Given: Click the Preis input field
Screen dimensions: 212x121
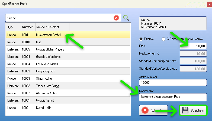Looking at the screenshot, I should pyautogui.click(x=193, y=46).
